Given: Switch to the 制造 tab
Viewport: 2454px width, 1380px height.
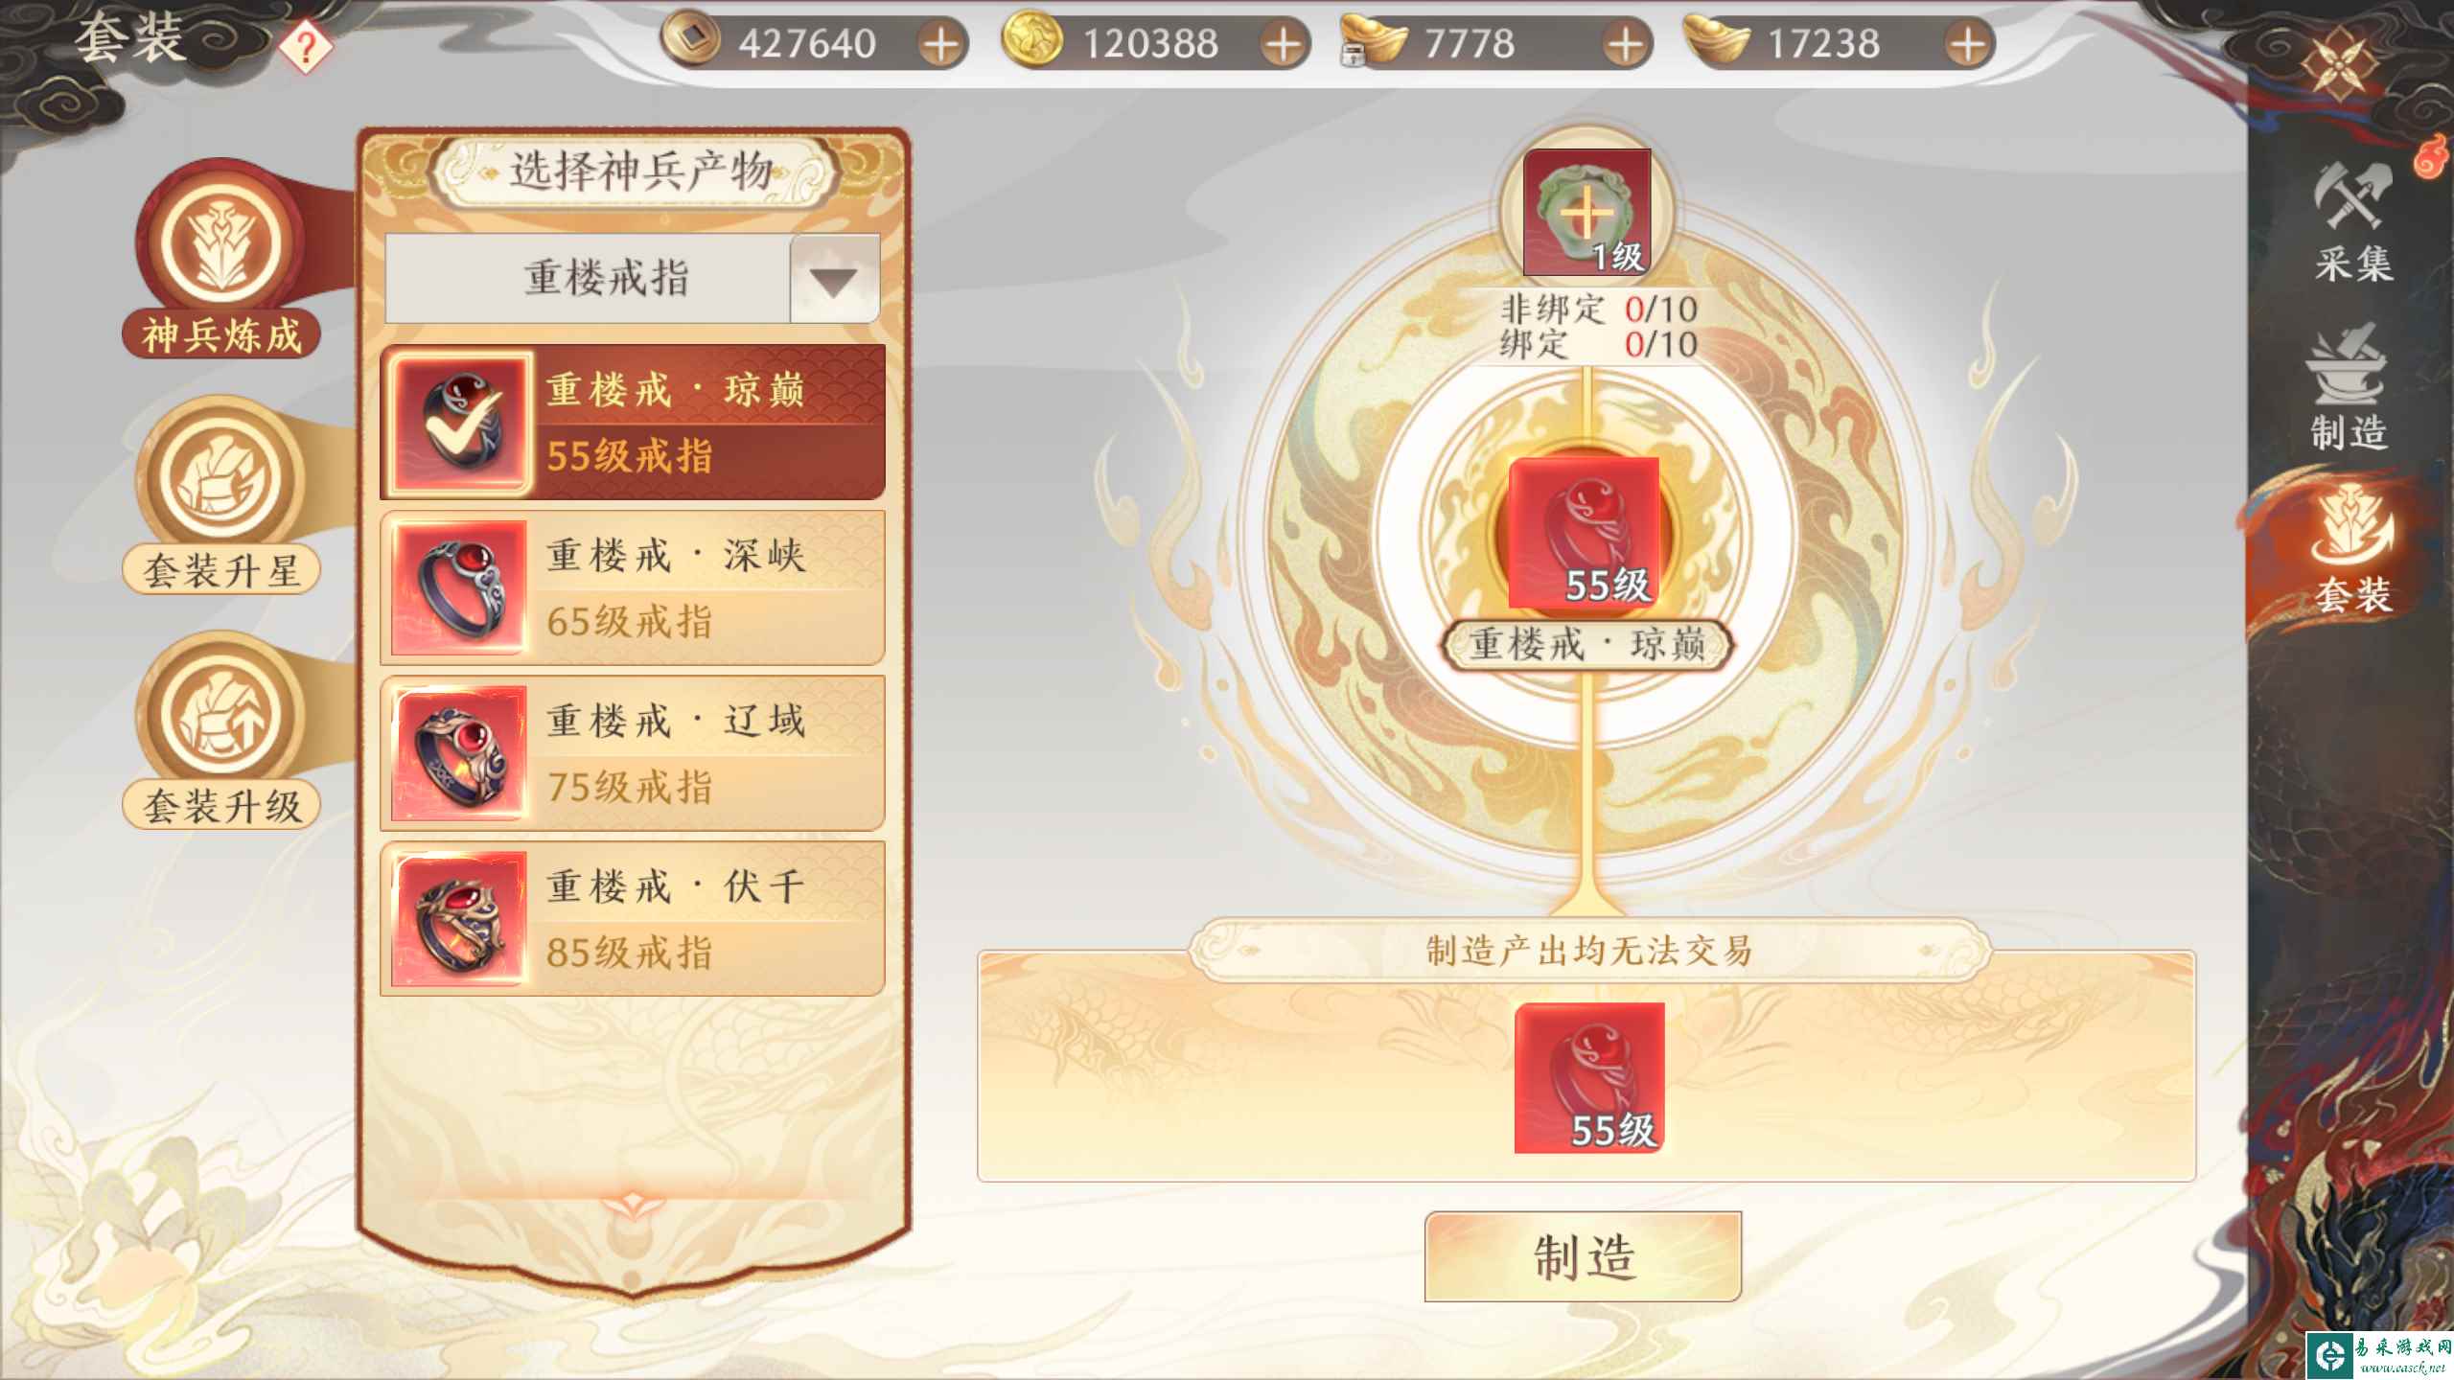Looking at the screenshot, I should pyautogui.click(x=2350, y=389).
